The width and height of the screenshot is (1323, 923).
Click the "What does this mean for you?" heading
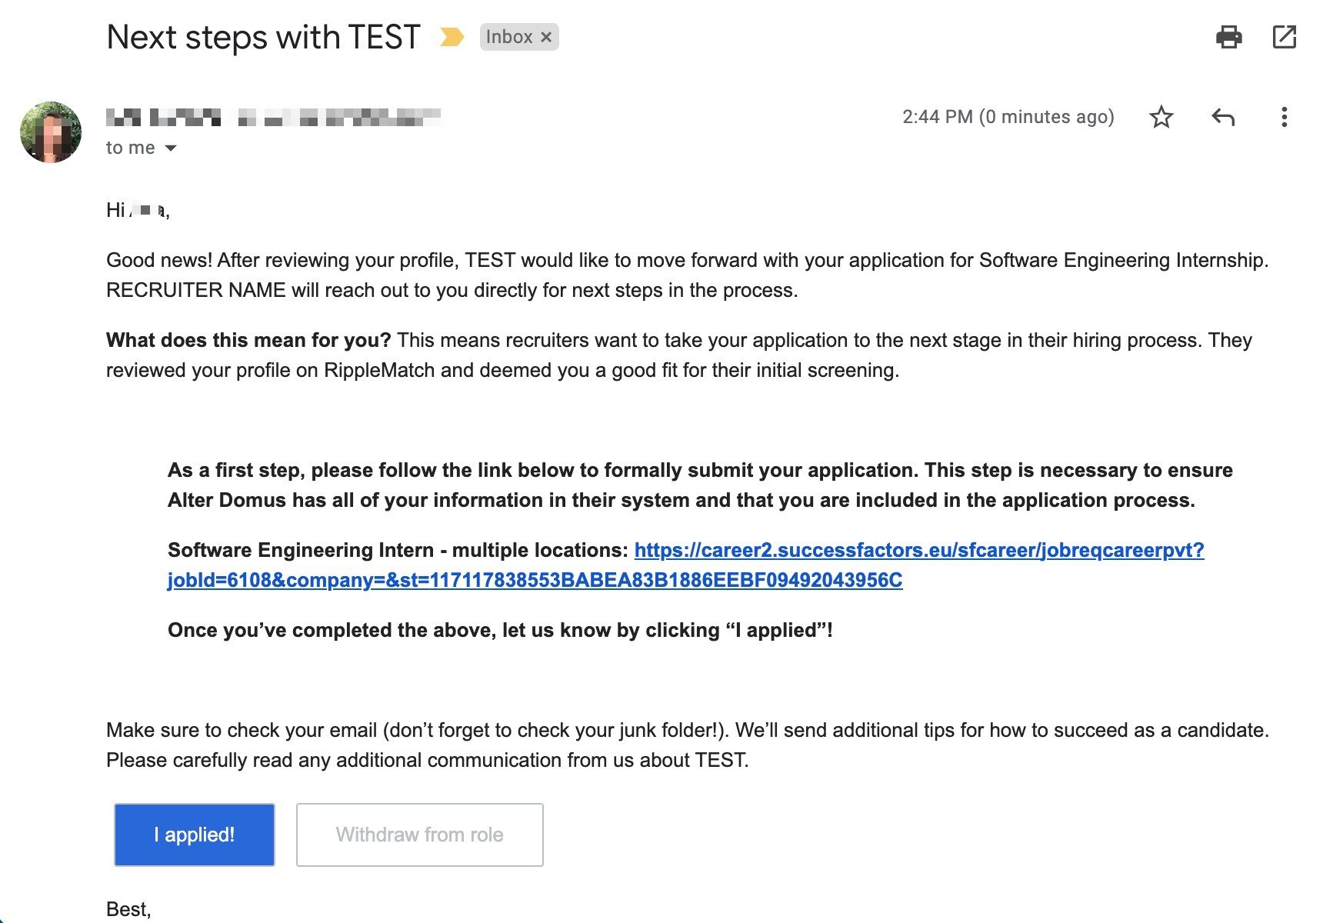[248, 340]
